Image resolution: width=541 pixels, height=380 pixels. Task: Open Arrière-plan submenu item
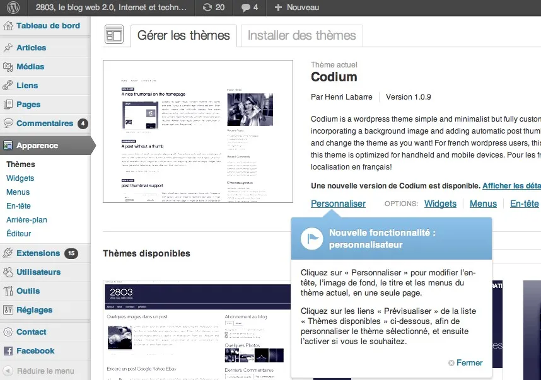(x=26, y=220)
